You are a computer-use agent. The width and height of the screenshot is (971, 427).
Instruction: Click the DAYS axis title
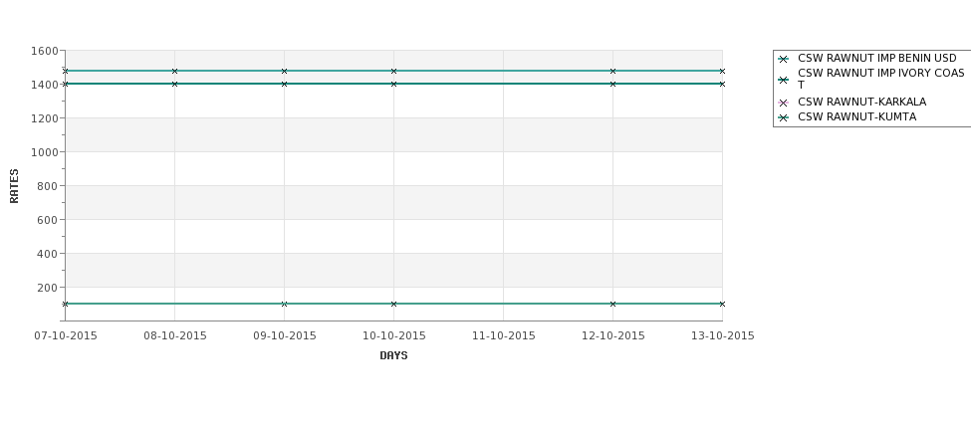click(393, 356)
